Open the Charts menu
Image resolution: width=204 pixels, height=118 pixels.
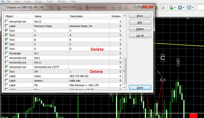coord(38,2)
